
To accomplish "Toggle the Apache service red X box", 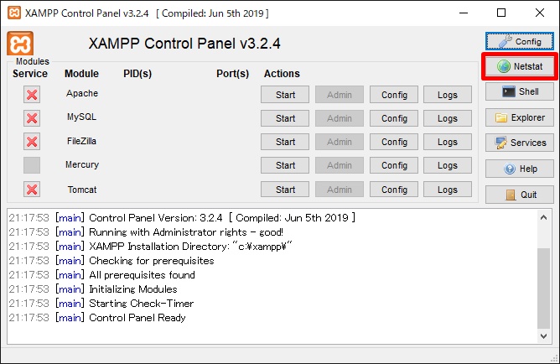I will 32,95.
